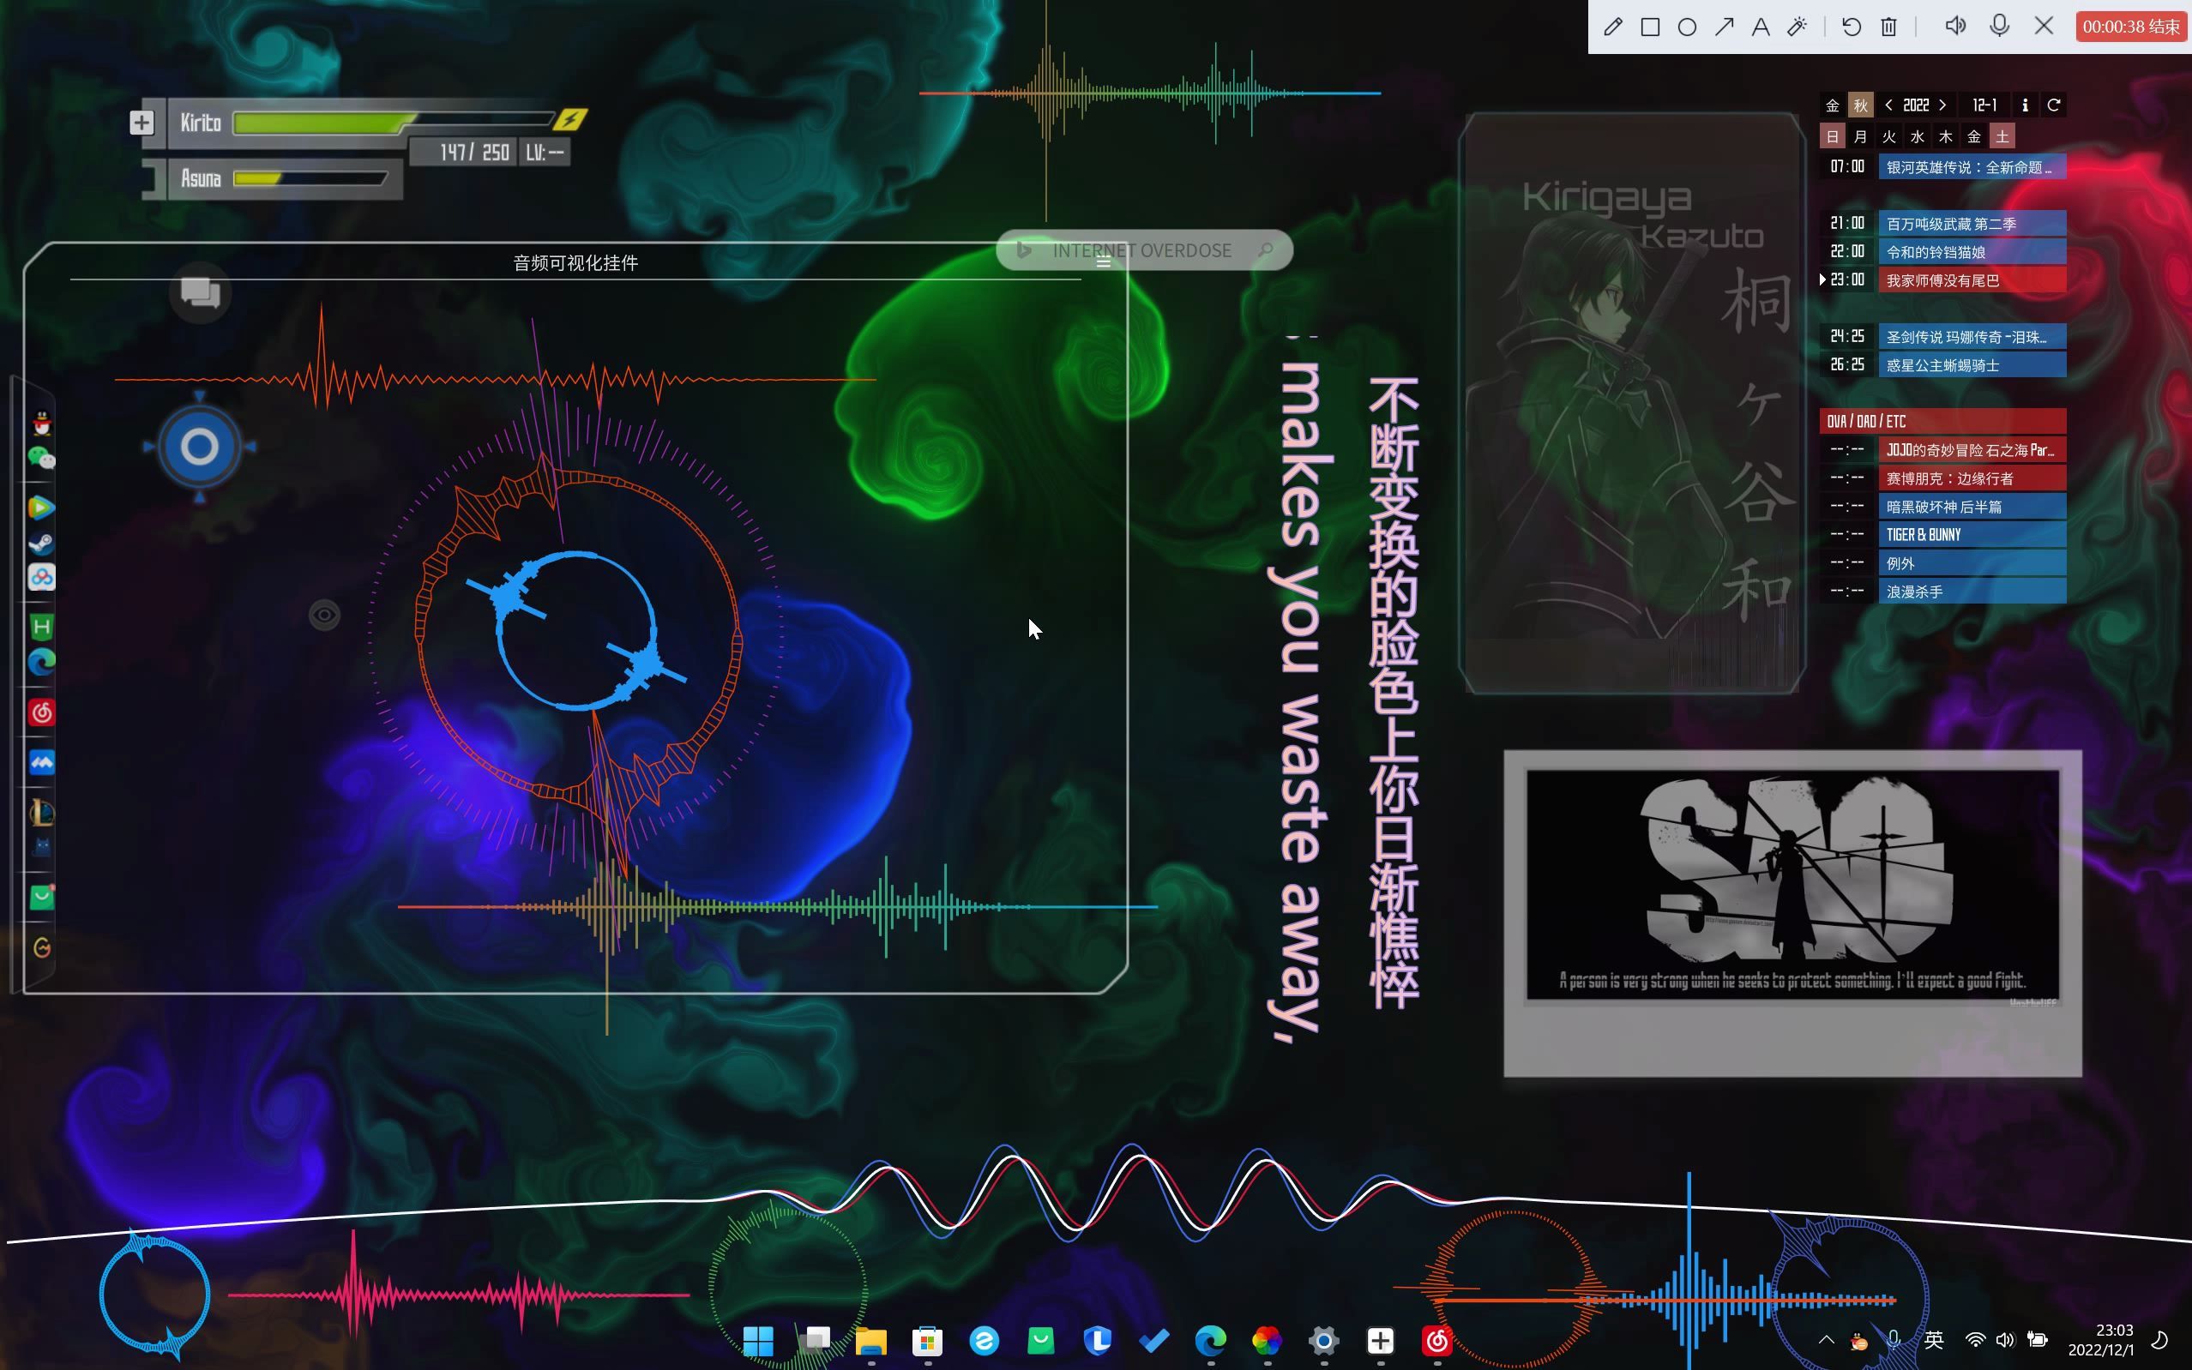Click the trash delete annotations icon
Viewport: 2192px width, 1370px height.
(x=1888, y=27)
